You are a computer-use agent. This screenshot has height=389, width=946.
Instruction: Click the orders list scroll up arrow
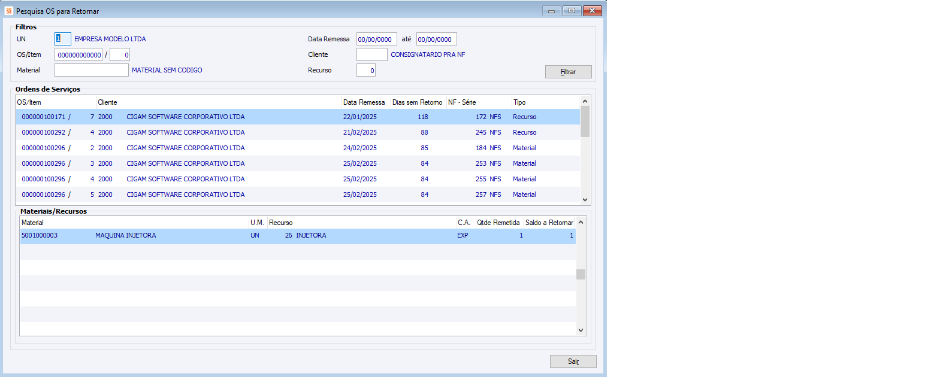pos(585,101)
